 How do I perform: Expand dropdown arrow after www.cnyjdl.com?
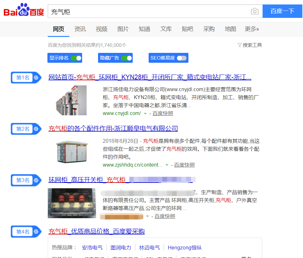[145, 113]
